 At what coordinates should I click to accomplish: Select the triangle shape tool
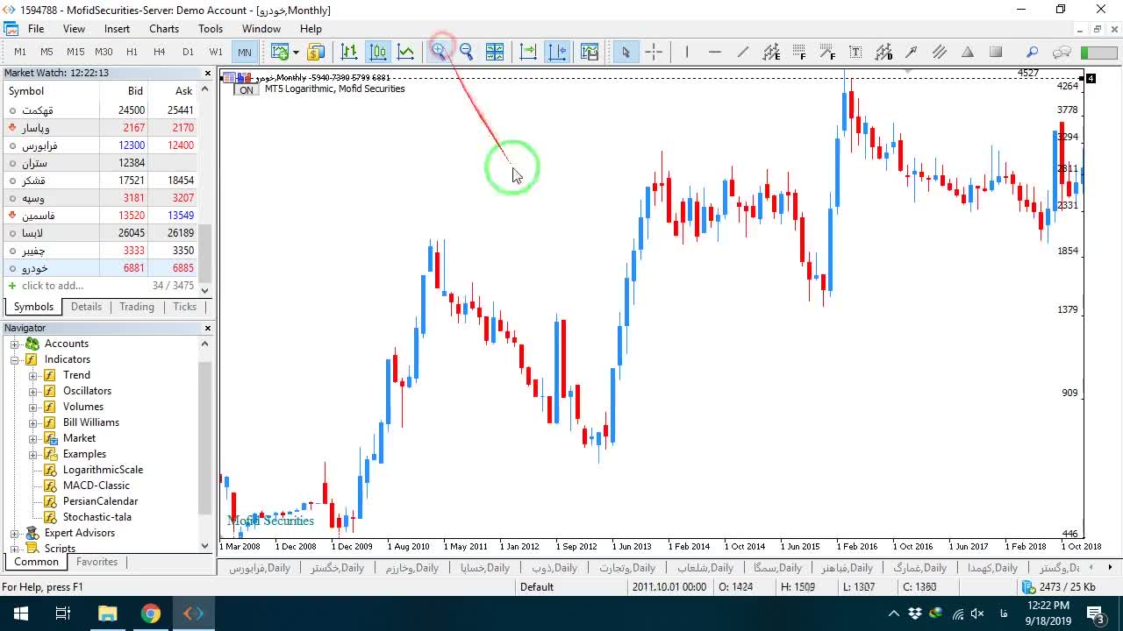pyautogui.click(x=968, y=52)
